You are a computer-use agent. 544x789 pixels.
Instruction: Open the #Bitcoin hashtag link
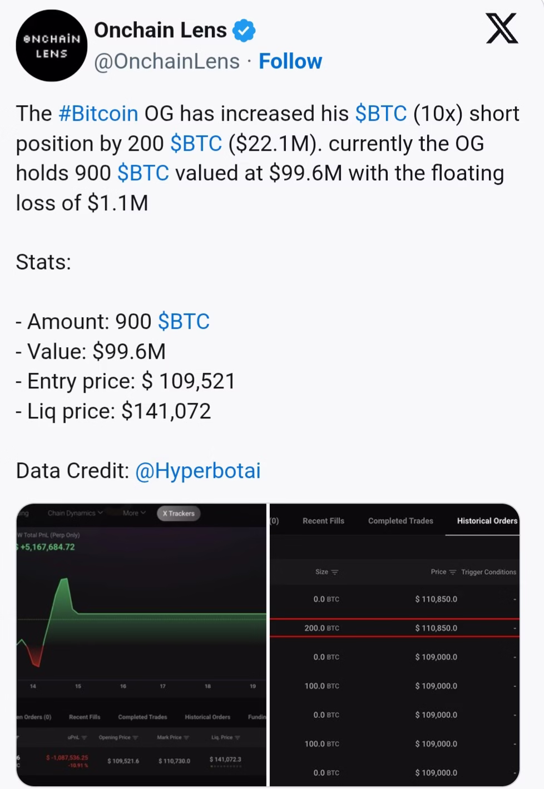point(98,114)
